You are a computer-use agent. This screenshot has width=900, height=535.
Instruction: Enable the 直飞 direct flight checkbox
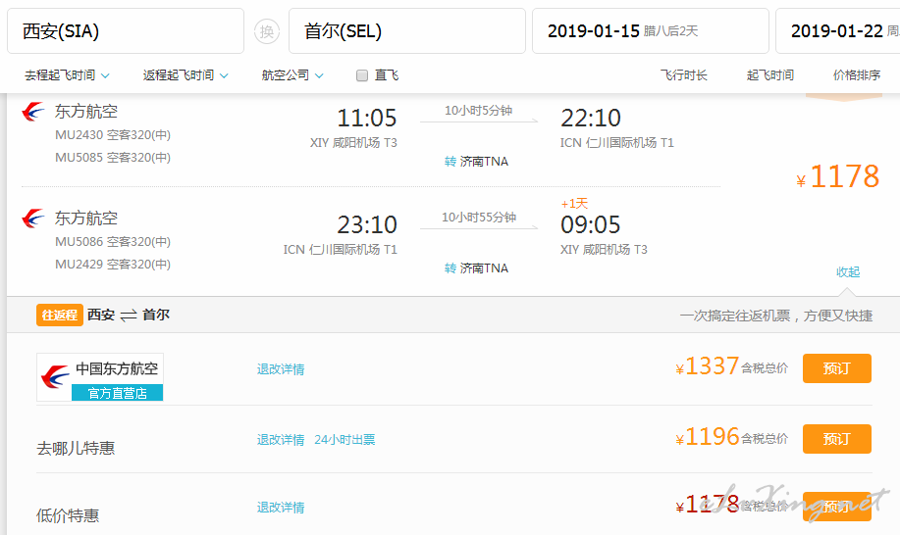pyautogui.click(x=362, y=75)
